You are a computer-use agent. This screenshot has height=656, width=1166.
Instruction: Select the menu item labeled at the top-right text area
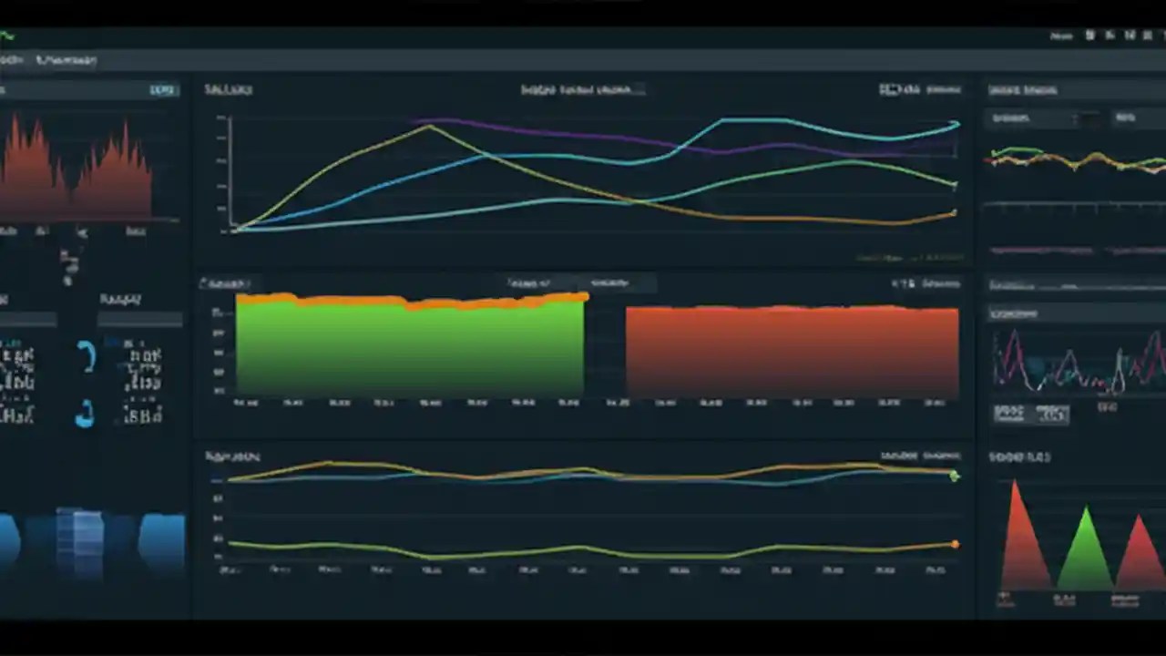[x=1062, y=35]
